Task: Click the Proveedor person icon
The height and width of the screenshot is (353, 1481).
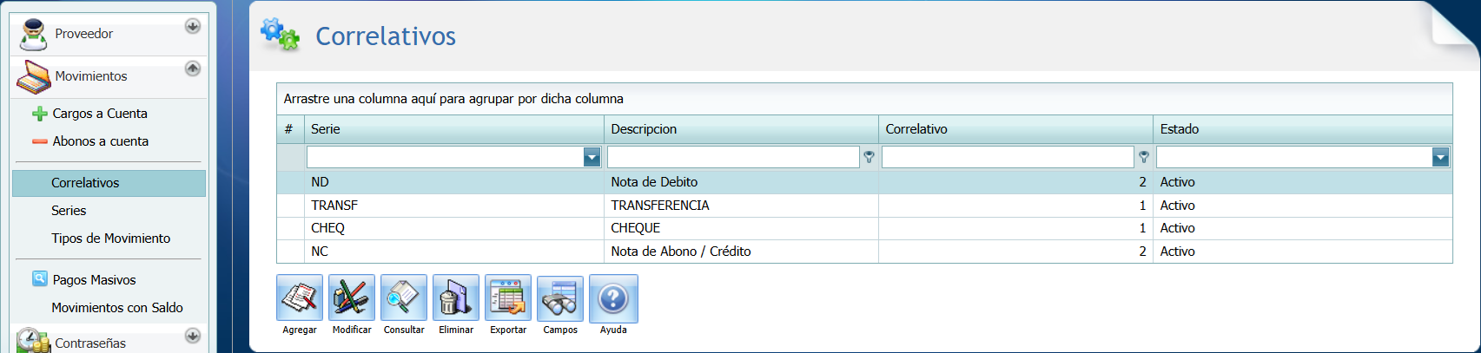Action: pyautogui.click(x=33, y=34)
